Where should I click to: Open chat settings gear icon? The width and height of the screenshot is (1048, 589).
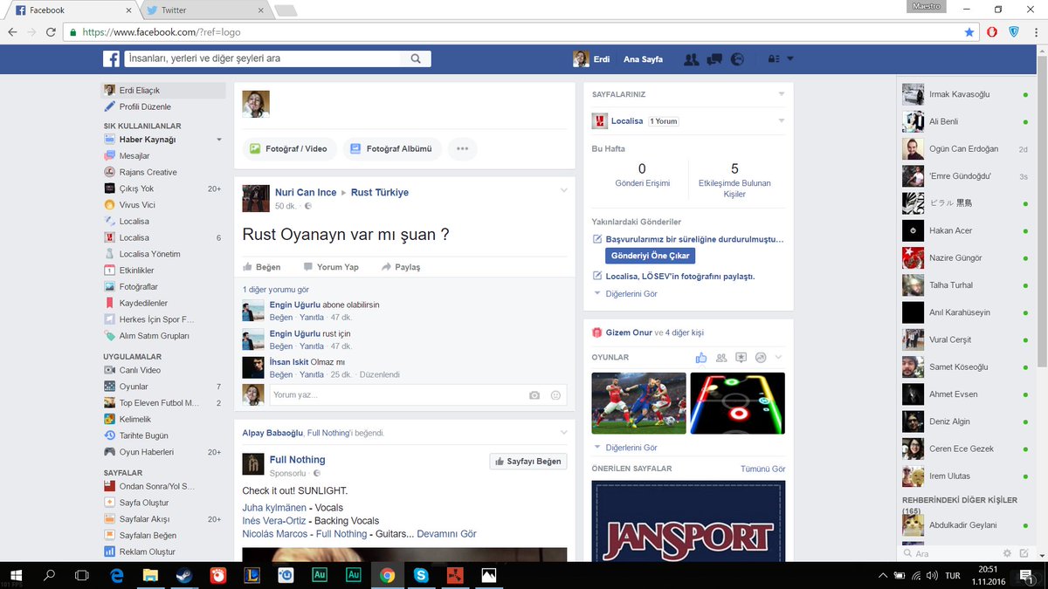click(1007, 553)
